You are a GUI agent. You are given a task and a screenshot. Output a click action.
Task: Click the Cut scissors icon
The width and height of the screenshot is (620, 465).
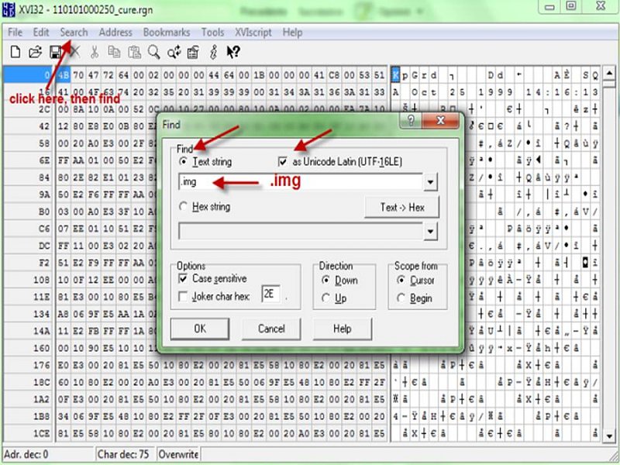click(x=95, y=52)
